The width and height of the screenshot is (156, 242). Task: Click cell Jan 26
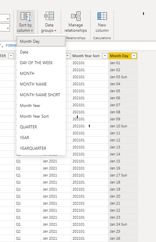(123, 238)
